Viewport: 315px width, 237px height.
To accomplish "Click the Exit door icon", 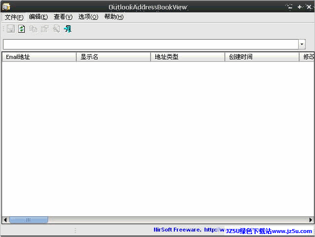I will click(x=68, y=29).
